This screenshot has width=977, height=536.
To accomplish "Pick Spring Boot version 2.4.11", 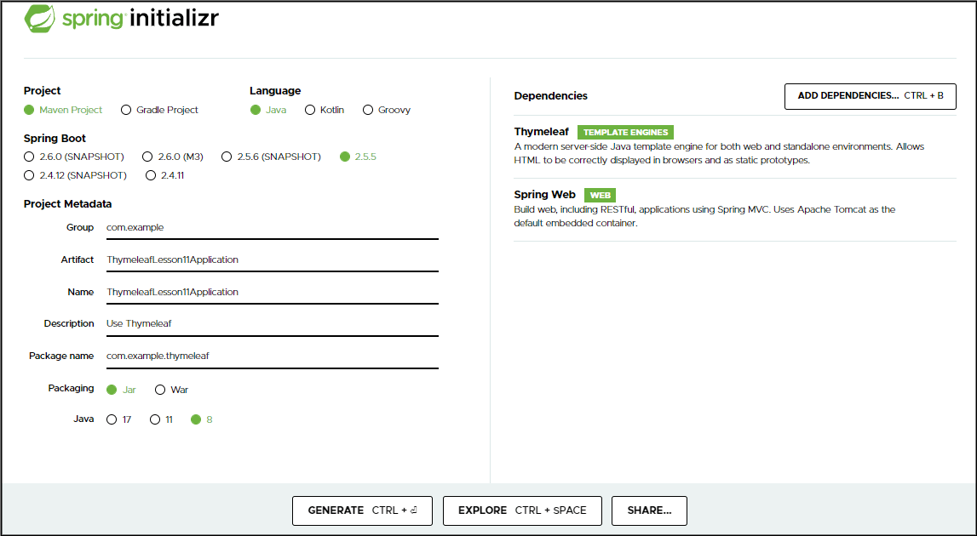I will (x=151, y=175).
